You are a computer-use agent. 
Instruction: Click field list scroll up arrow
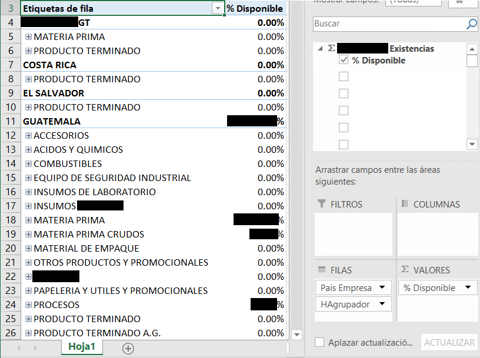[472, 49]
